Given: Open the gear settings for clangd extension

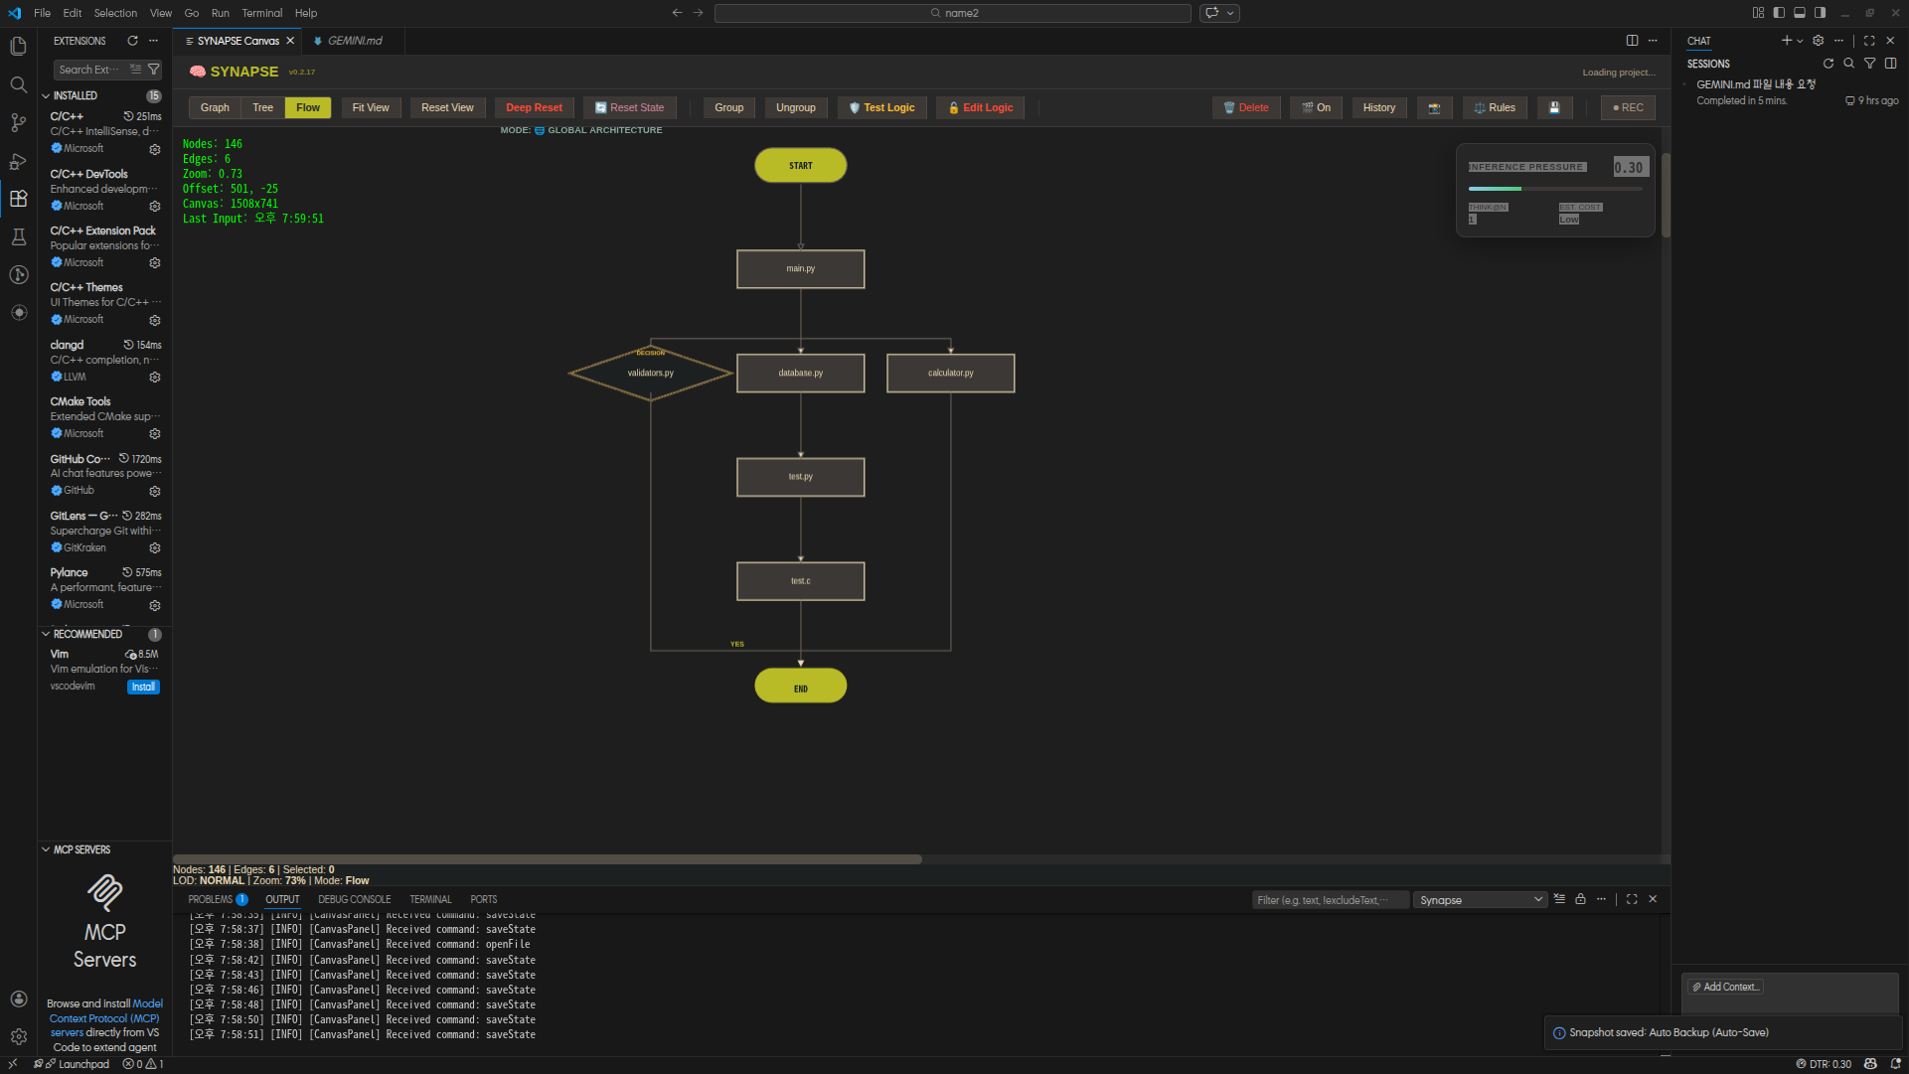Looking at the screenshot, I should click(x=155, y=378).
